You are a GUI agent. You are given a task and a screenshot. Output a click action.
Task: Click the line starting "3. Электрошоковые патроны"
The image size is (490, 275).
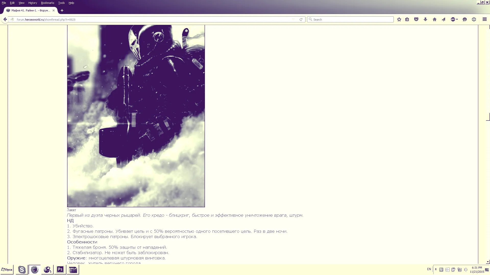click(x=132, y=237)
